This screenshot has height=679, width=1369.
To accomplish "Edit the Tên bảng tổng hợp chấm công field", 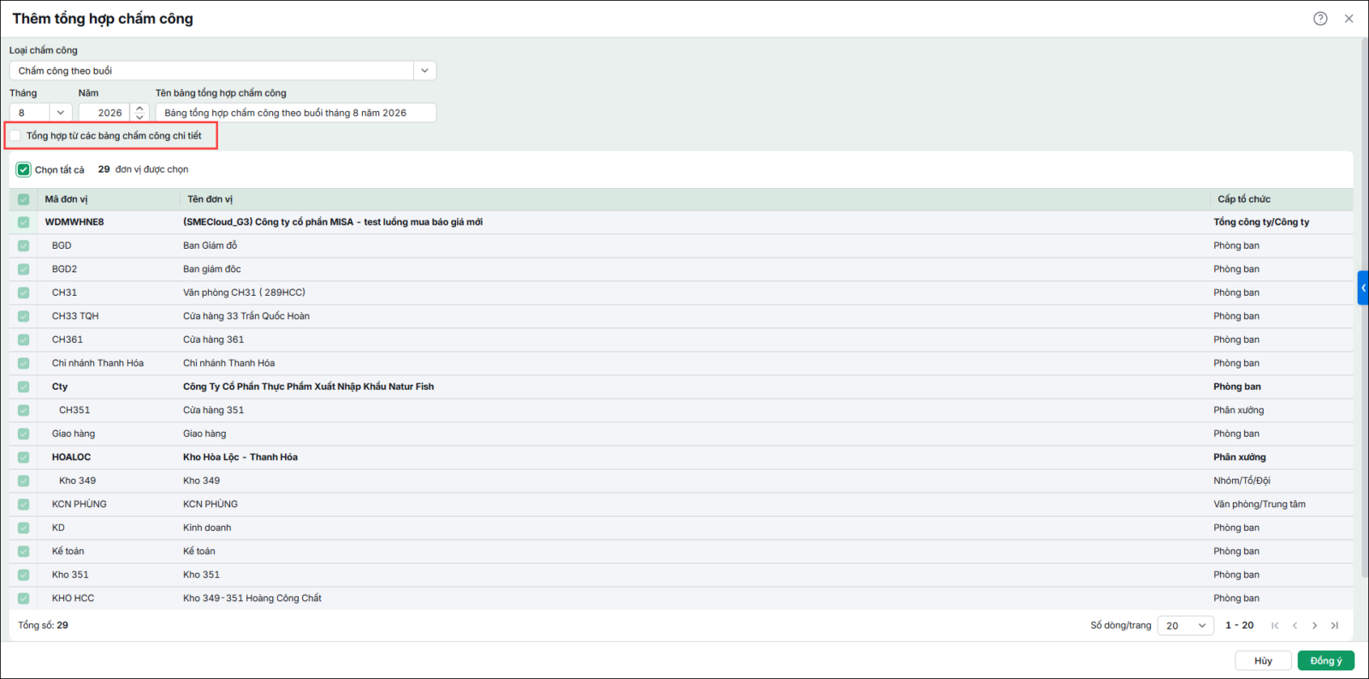I will click(x=296, y=113).
